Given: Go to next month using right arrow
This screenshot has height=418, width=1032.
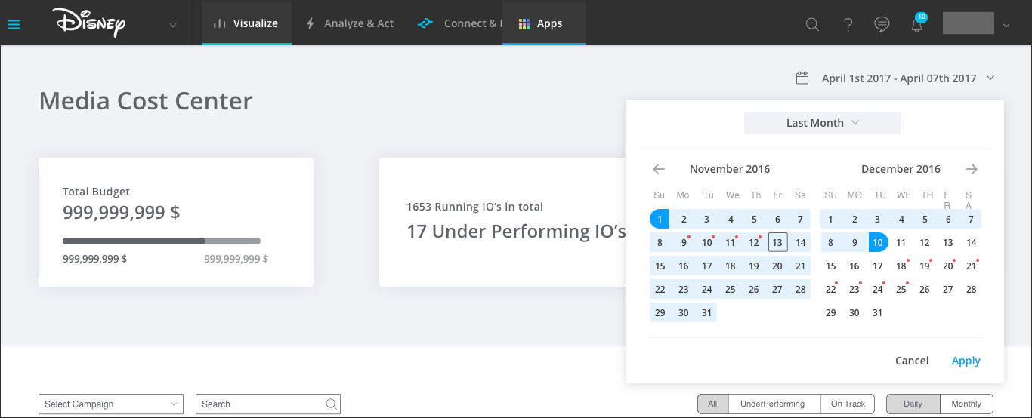Looking at the screenshot, I should (972, 169).
